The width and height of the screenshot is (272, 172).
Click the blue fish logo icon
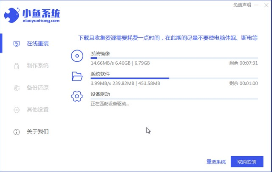(x=12, y=15)
